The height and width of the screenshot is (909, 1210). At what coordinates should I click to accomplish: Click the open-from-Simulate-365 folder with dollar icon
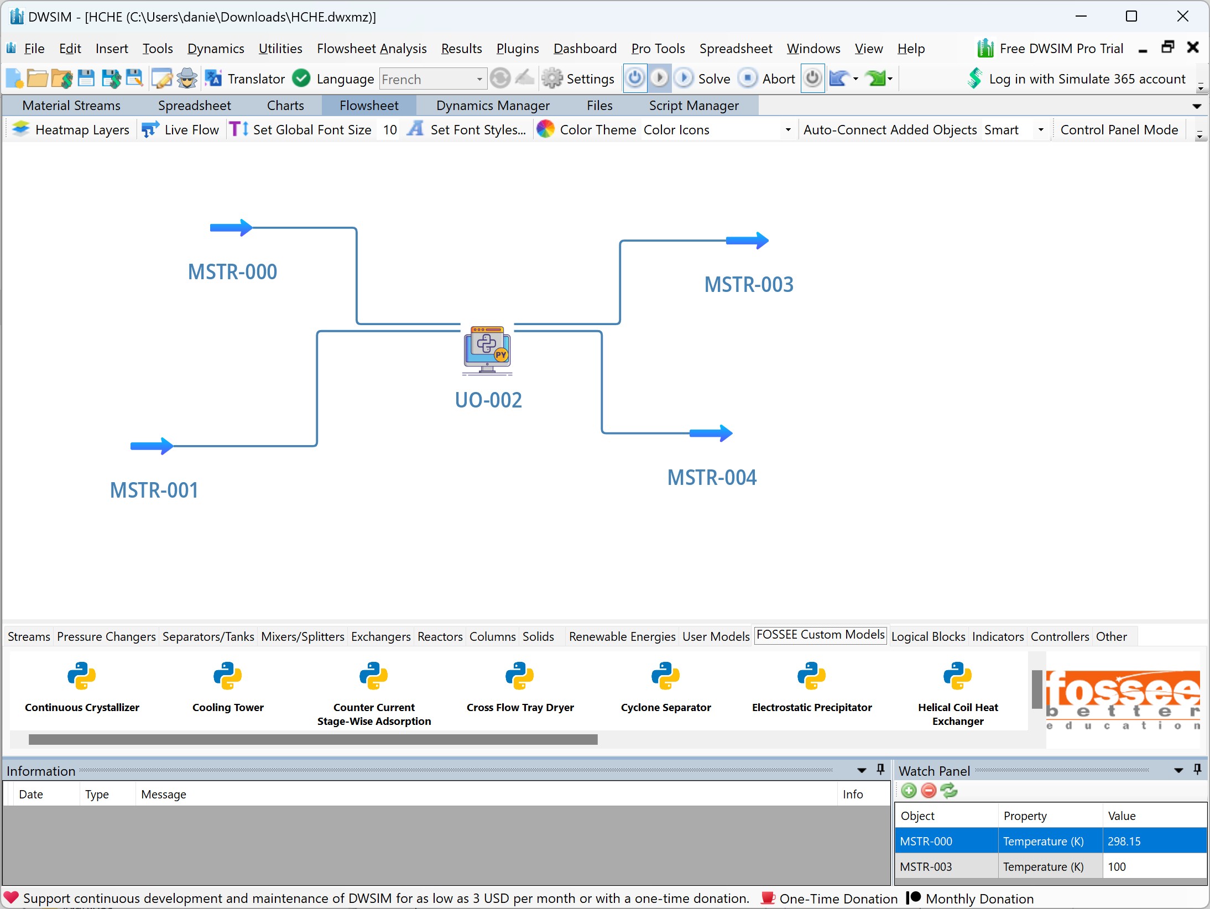(62, 79)
